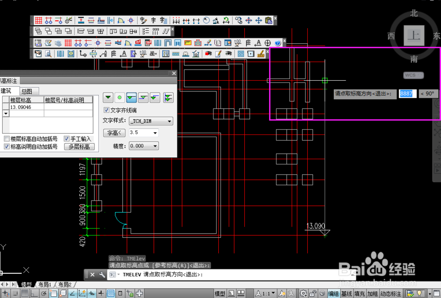Click the yellow envelope icon in third toolbar
Image resolution: width=441 pixels, height=298 pixels.
pyautogui.click(x=188, y=43)
